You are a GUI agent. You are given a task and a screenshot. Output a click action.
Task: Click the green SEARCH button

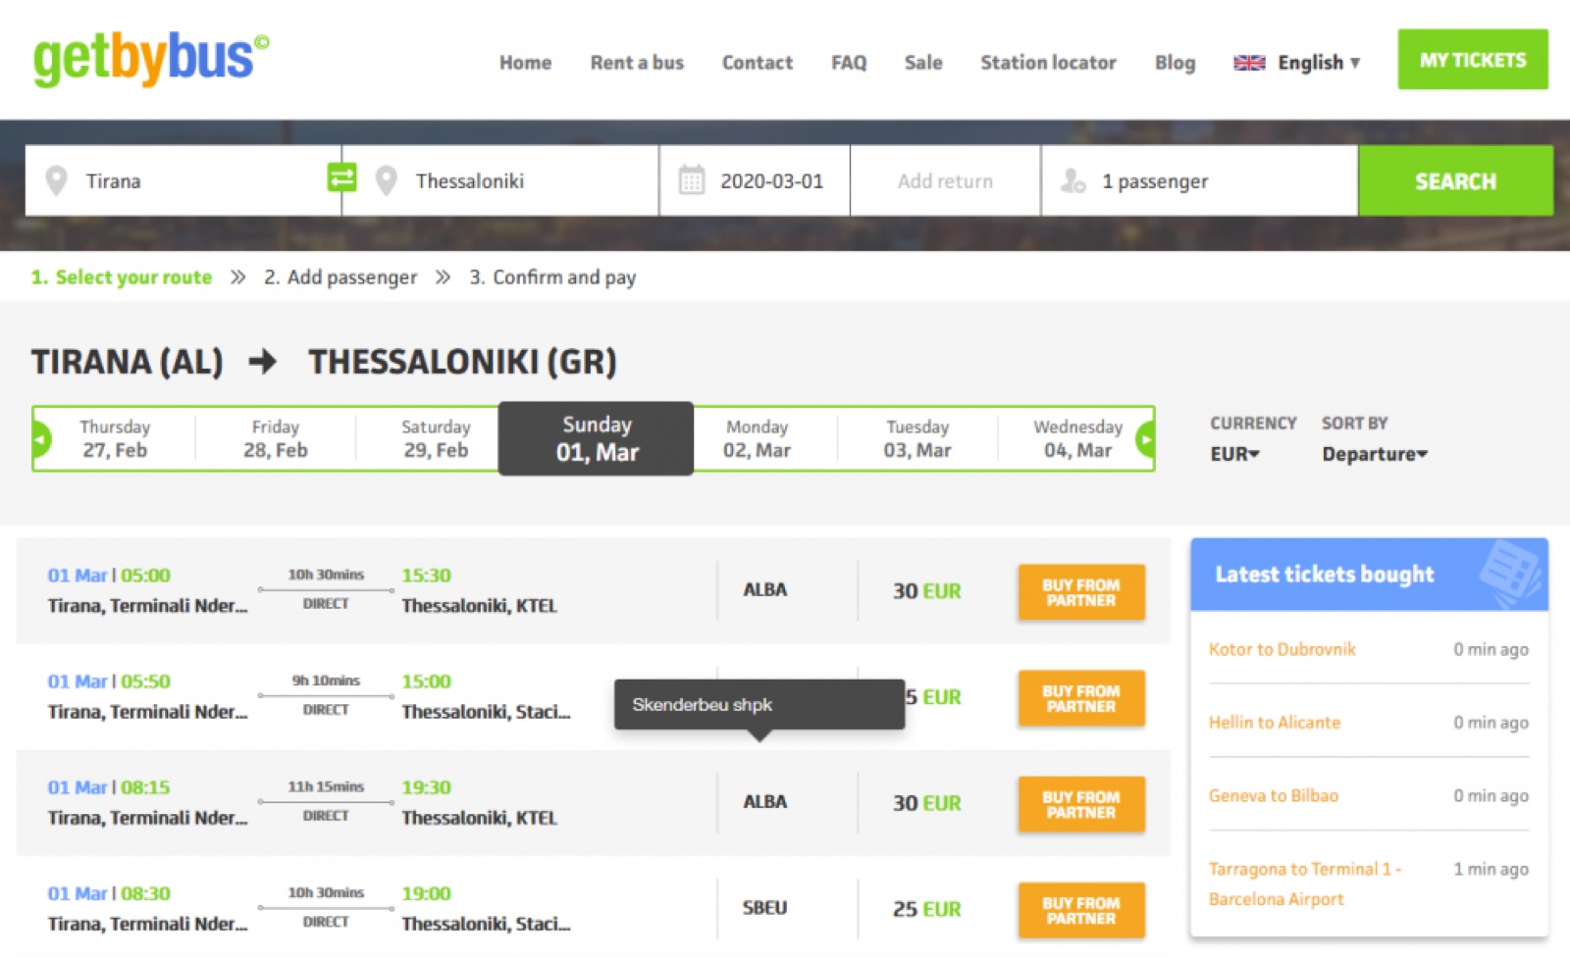(1455, 180)
